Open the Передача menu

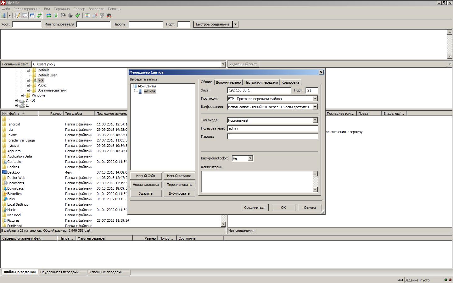click(x=62, y=9)
